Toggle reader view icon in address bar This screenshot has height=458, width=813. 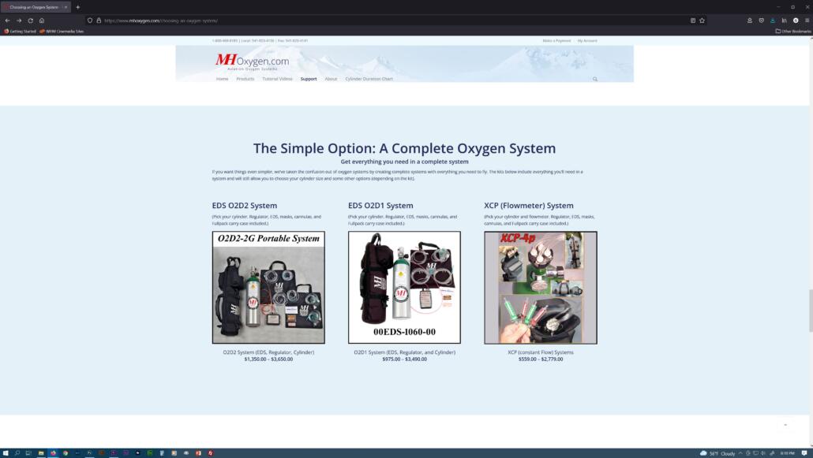693,20
